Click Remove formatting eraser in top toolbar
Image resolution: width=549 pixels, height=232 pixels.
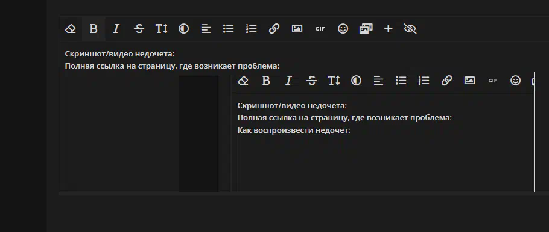coord(71,29)
